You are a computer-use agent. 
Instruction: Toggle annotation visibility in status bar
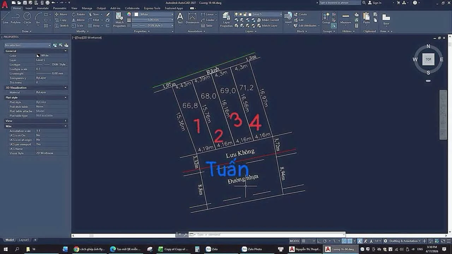(x=360, y=241)
